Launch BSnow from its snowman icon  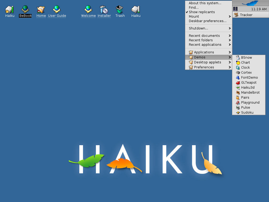click(x=238, y=58)
